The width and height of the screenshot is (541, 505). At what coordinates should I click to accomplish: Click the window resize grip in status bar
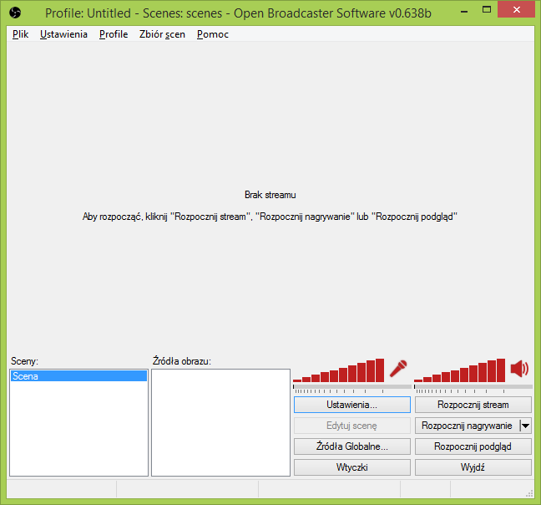(529, 493)
